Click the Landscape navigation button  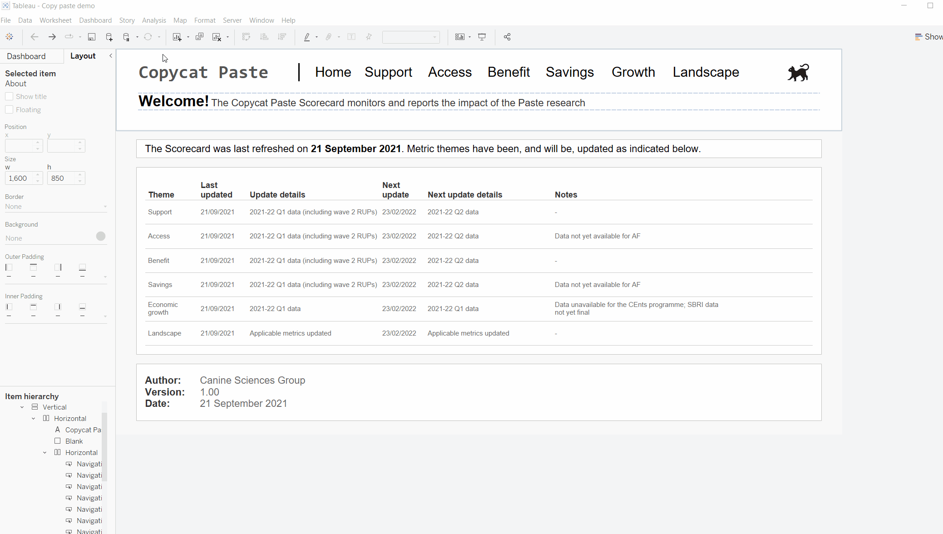click(x=706, y=72)
